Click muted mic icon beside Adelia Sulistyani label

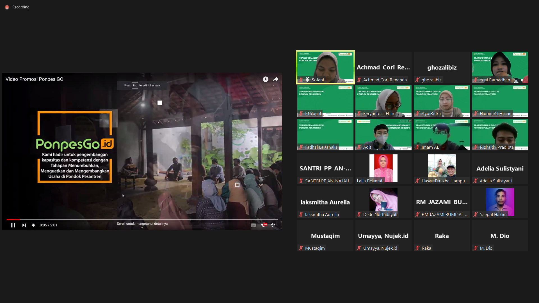point(476,181)
